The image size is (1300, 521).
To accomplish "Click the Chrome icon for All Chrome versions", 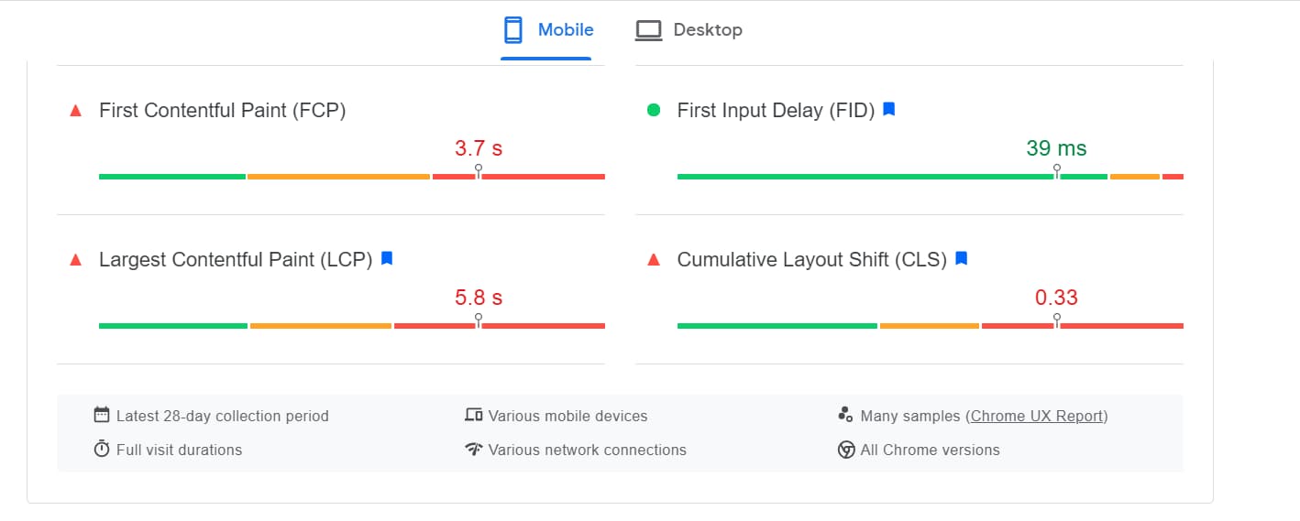I will click(x=846, y=450).
